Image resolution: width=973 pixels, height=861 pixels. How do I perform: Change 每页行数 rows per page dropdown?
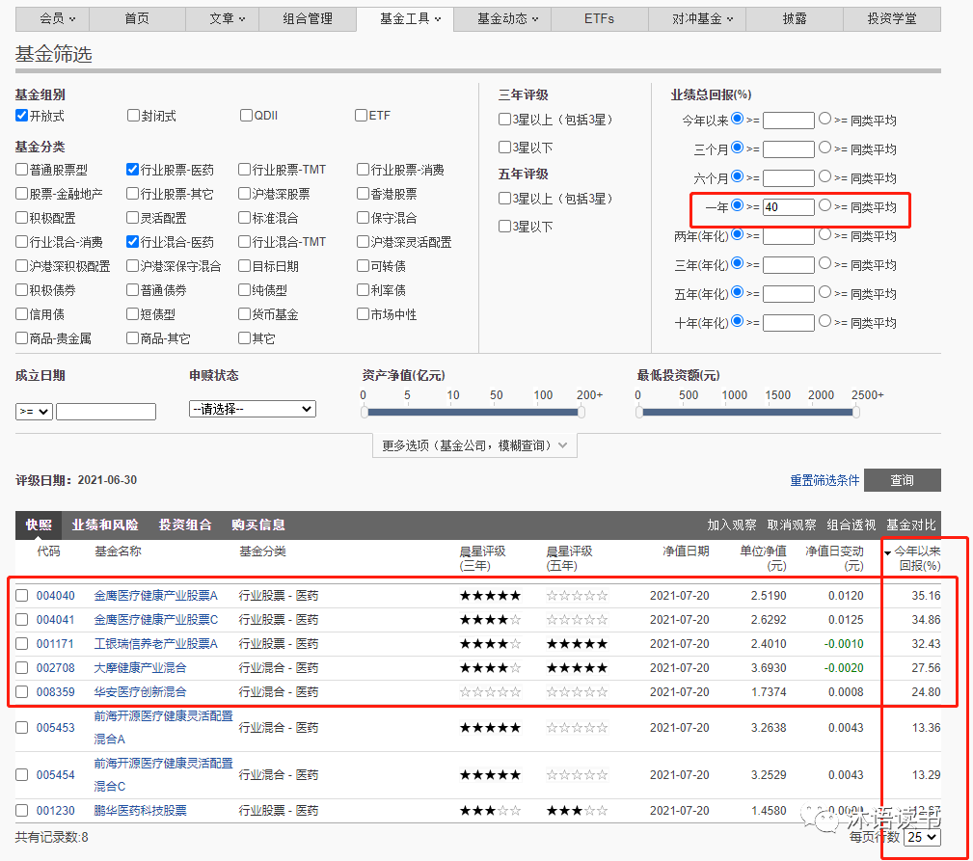point(922,838)
